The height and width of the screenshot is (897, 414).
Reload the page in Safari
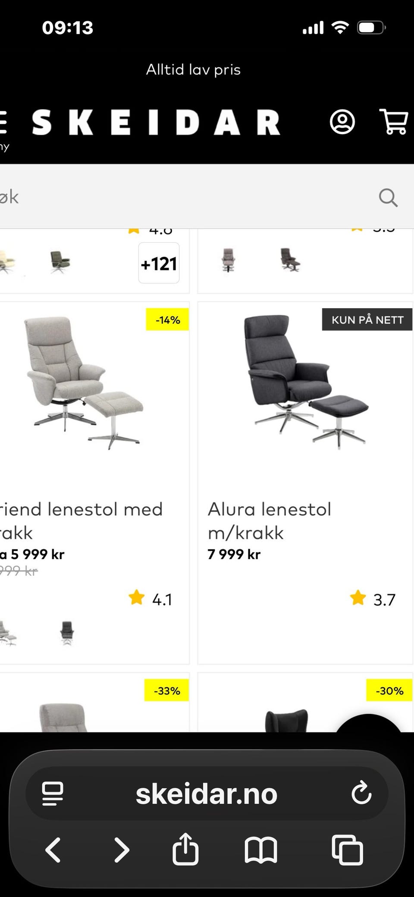point(361,793)
